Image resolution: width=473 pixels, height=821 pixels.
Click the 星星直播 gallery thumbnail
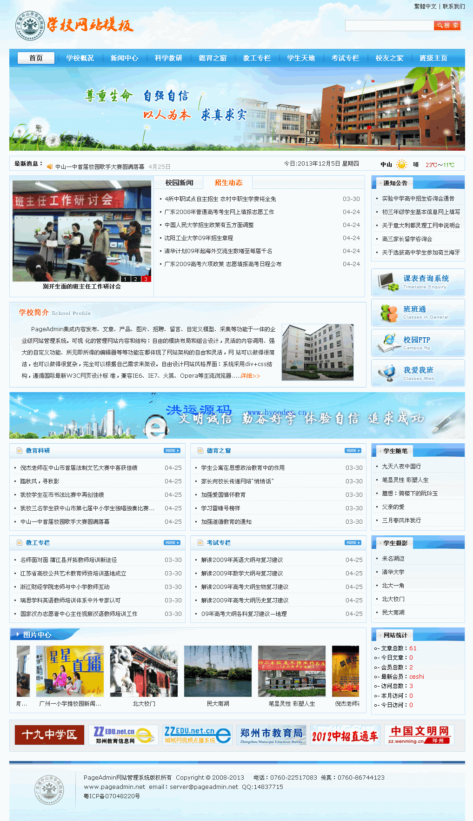coord(70,671)
